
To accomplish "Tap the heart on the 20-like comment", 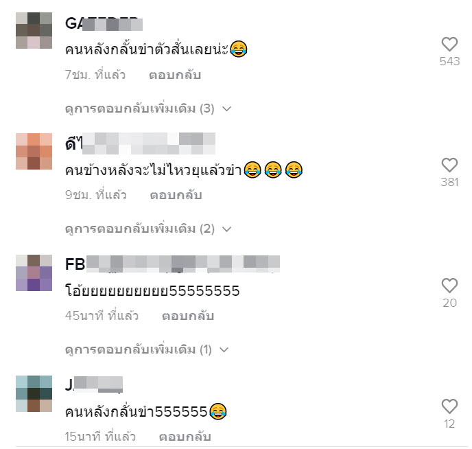I will tap(449, 286).
